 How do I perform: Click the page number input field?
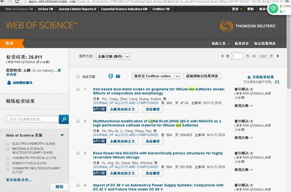(237, 56)
